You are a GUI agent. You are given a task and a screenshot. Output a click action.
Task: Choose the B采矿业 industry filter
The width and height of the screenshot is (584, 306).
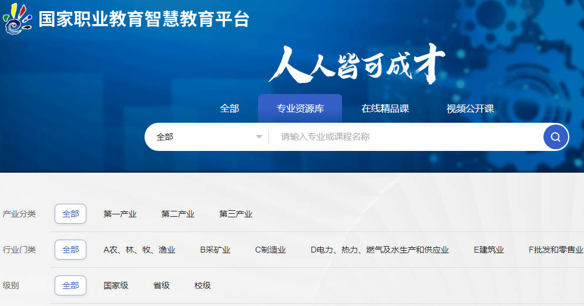(215, 250)
